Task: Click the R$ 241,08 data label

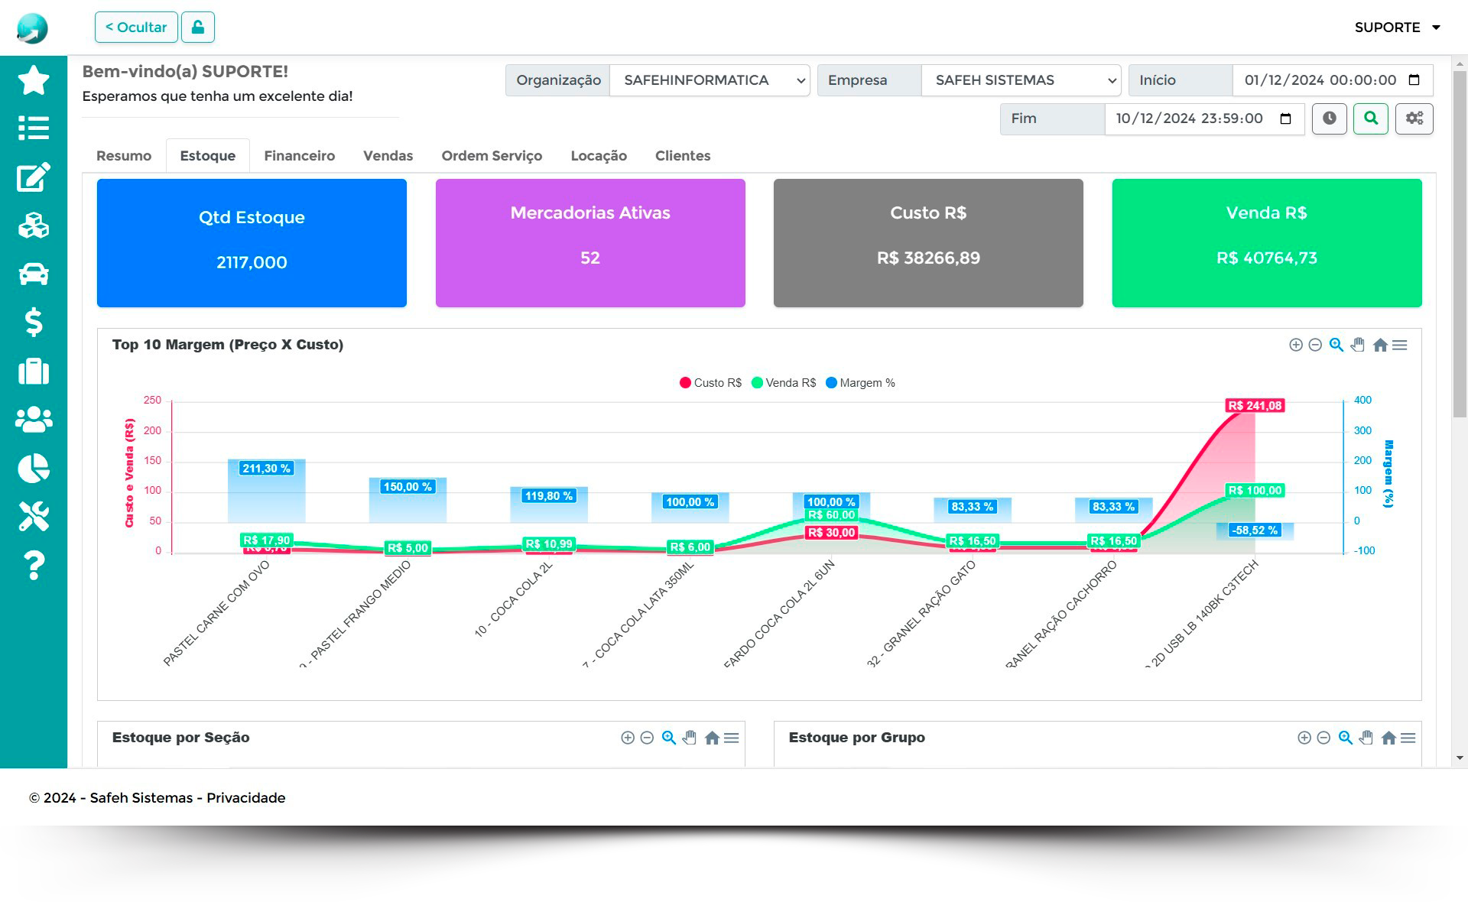Action: (x=1255, y=406)
